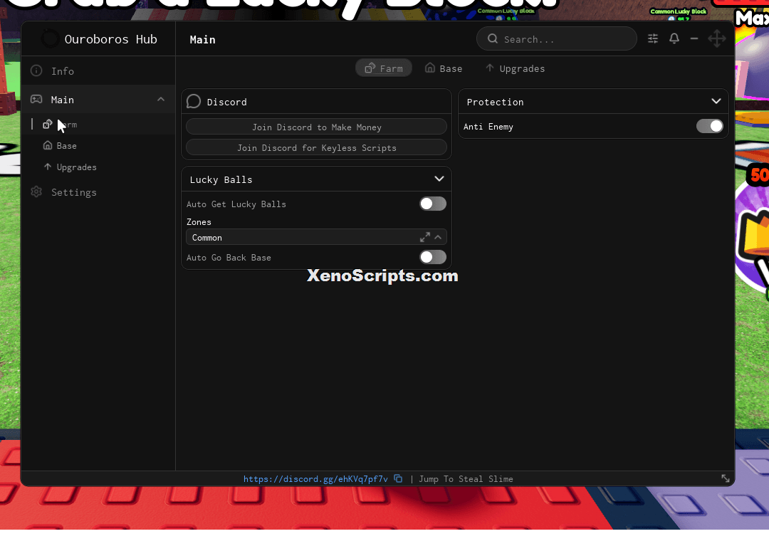Viewport: 769px width, 551px height.
Task: Switch to the Base top tab
Action: pyautogui.click(x=444, y=68)
